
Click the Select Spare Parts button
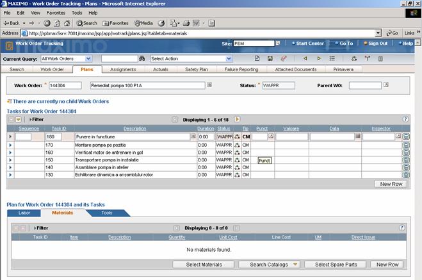336,265
